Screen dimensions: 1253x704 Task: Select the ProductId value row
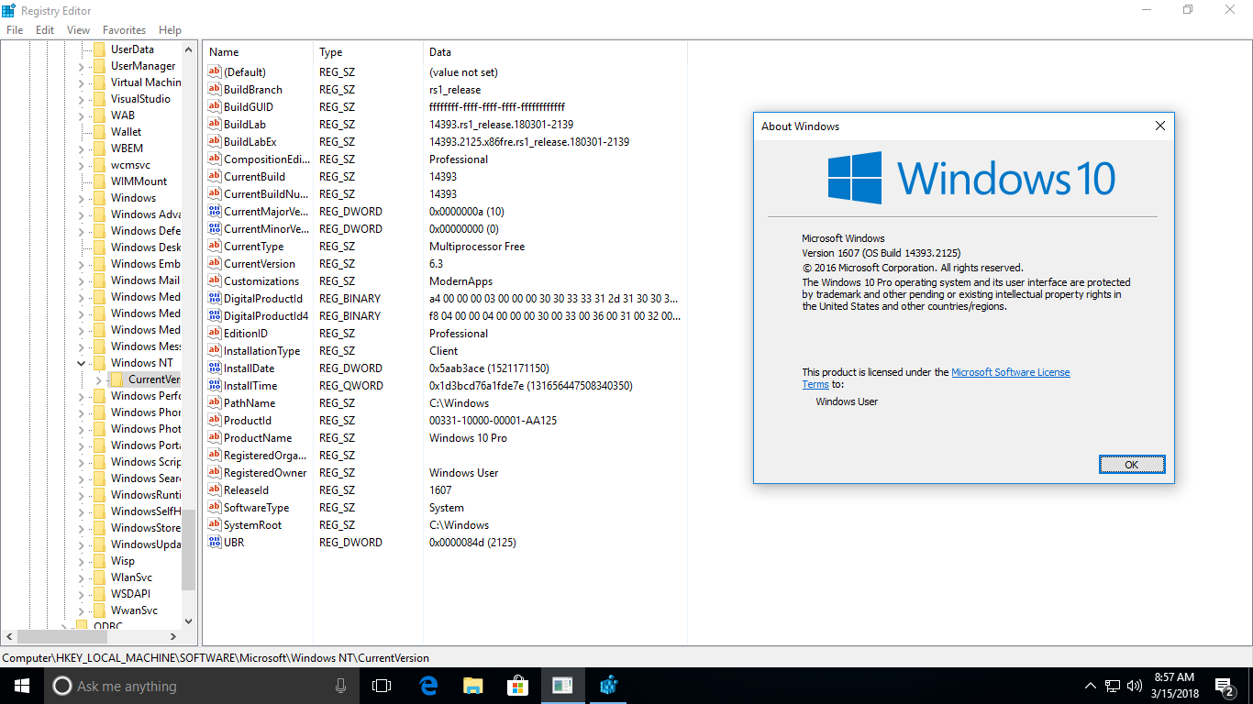tap(445, 421)
